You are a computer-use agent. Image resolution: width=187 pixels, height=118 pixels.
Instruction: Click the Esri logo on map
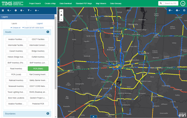point(182,115)
